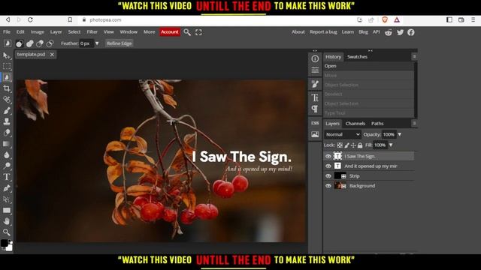Viewport: 481px width, 270px height.
Task: Click the red Account button
Action: point(170,31)
